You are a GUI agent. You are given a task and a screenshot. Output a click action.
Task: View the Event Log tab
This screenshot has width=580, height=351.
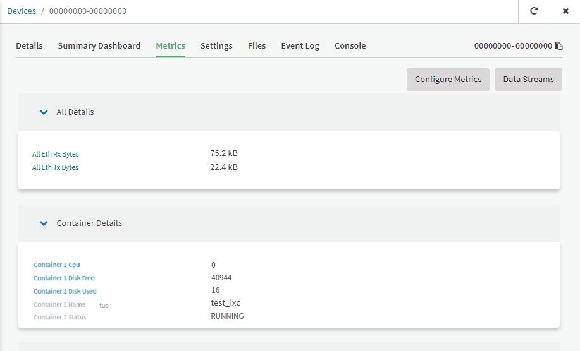pos(300,46)
